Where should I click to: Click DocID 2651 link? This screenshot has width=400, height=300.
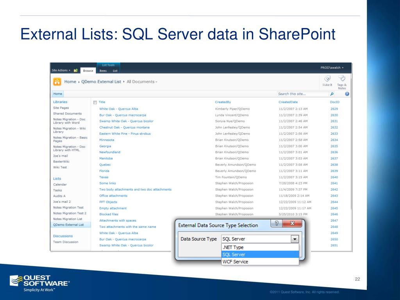click(334, 245)
